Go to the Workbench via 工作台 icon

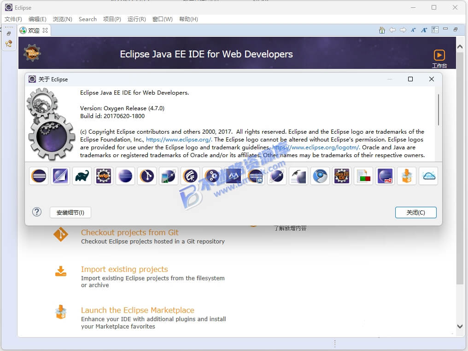439,59
